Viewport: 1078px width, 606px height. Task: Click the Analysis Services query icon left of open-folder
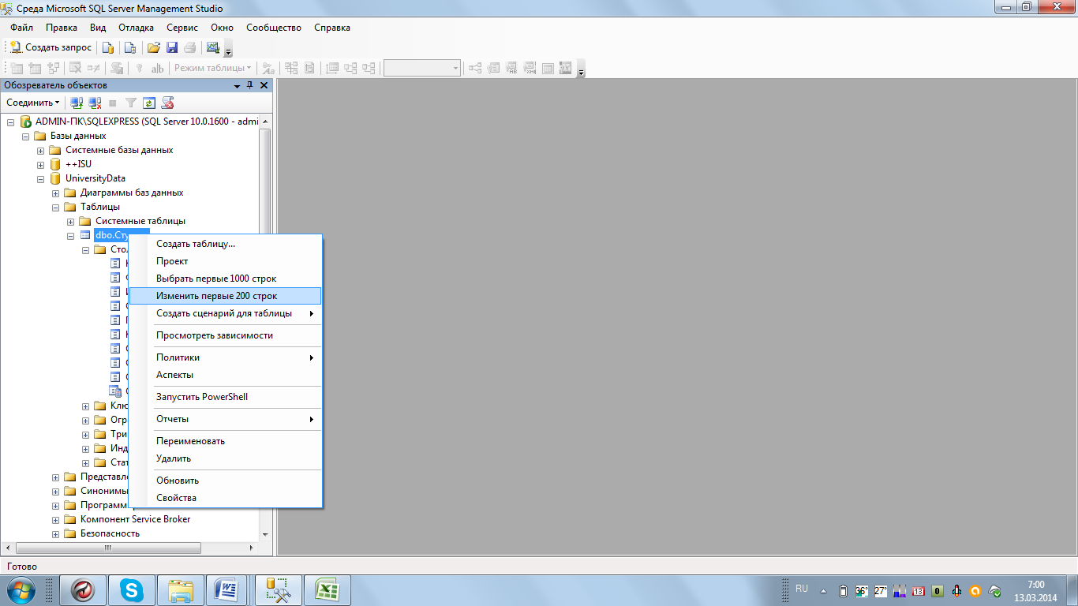coord(131,47)
